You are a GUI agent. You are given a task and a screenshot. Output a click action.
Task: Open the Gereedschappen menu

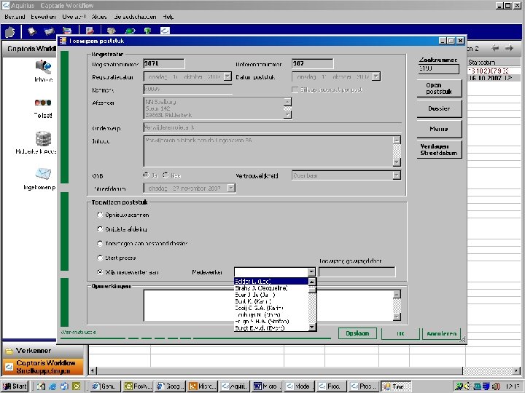135,17
